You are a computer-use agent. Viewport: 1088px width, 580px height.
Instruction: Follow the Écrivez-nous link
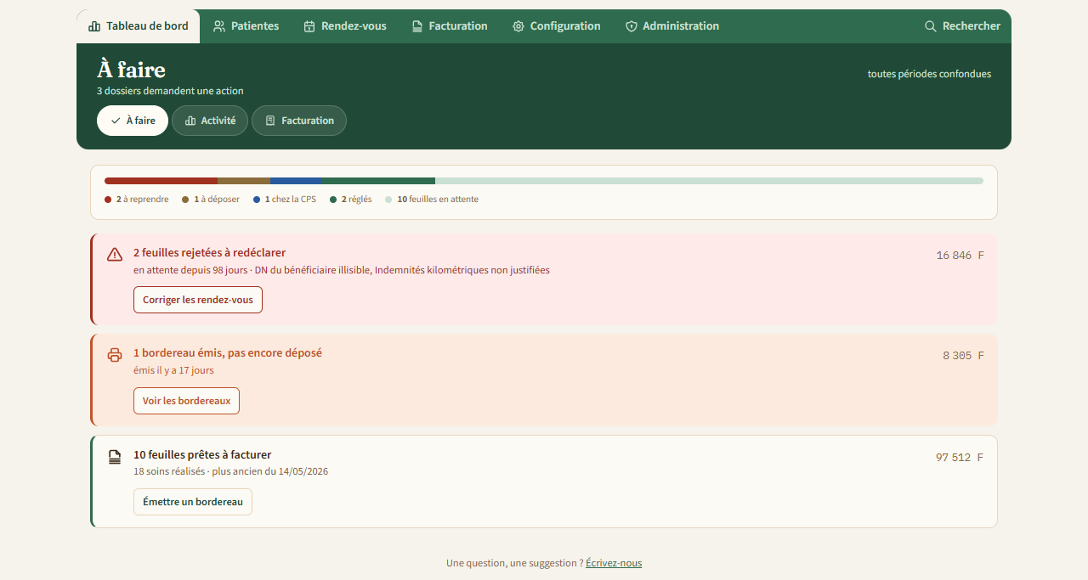[x=614, y=563]
